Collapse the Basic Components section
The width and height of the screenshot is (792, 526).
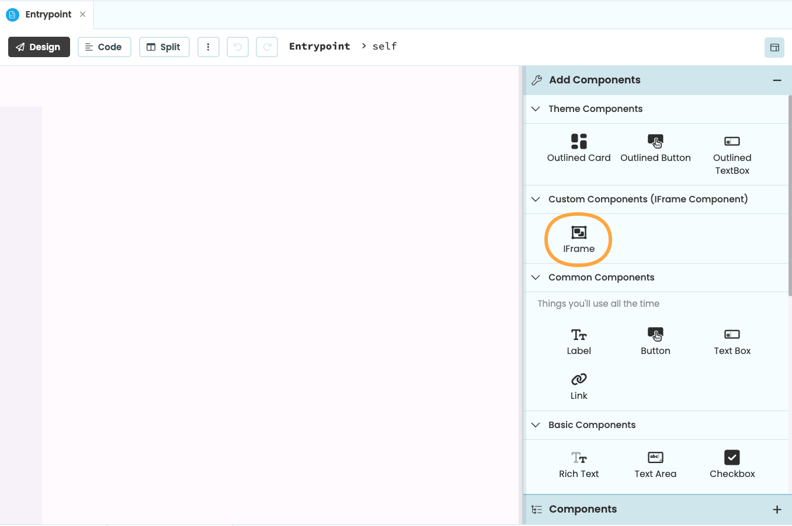pos(536,425)
